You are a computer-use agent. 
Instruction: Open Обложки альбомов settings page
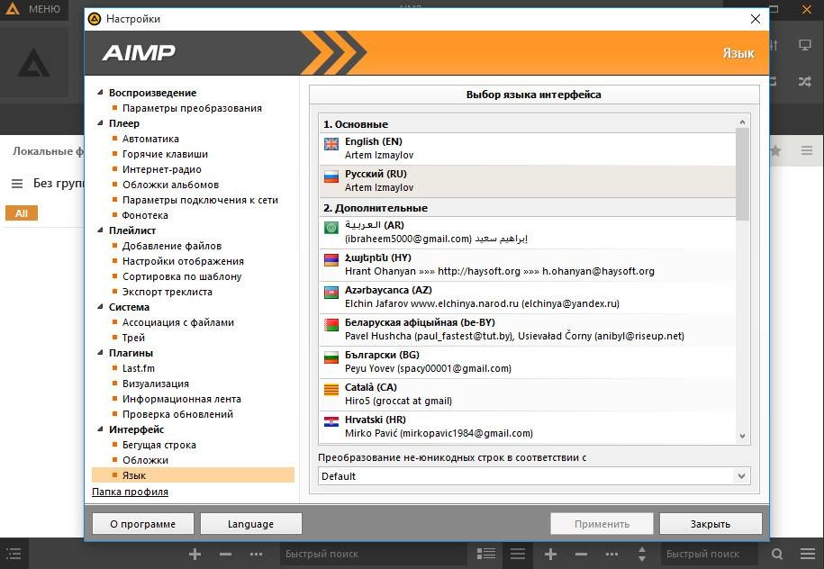170,185
